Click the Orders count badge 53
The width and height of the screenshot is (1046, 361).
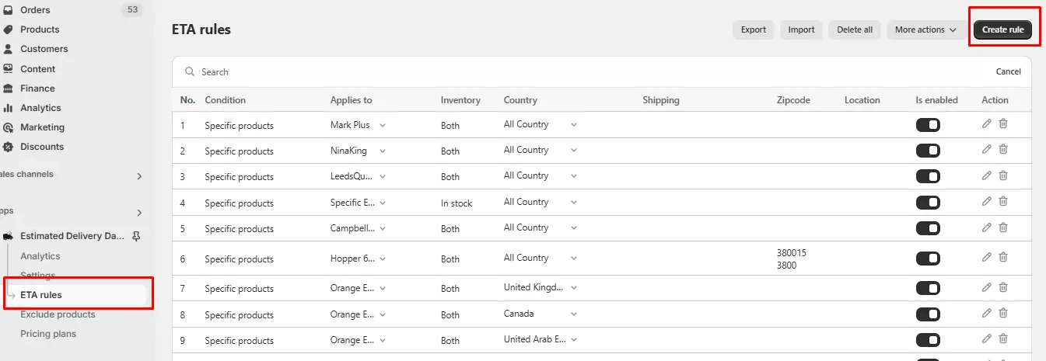coord(132,10)
